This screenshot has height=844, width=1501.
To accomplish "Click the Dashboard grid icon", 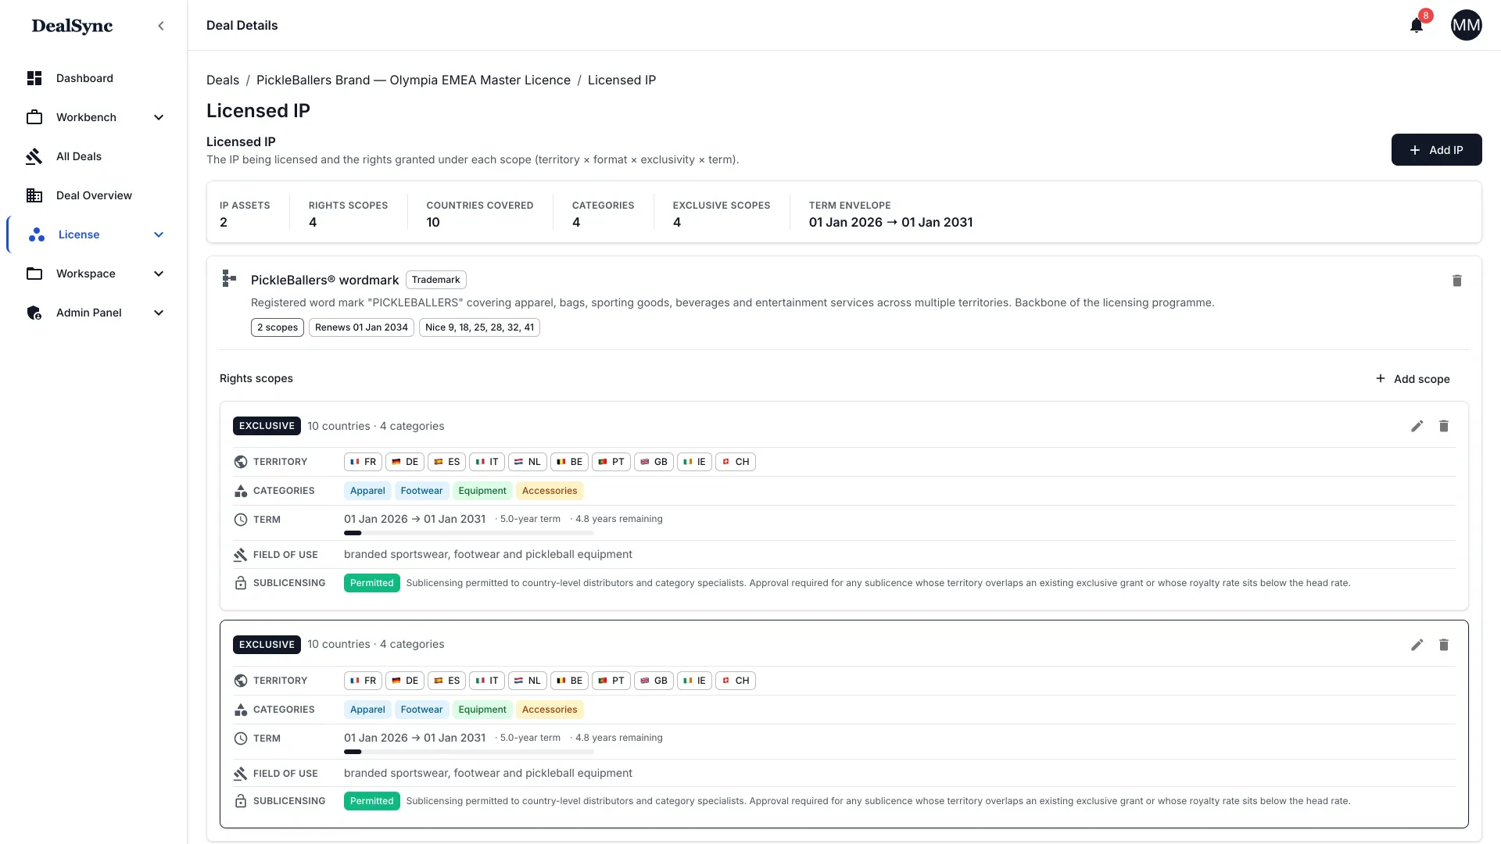I will 34,78.
